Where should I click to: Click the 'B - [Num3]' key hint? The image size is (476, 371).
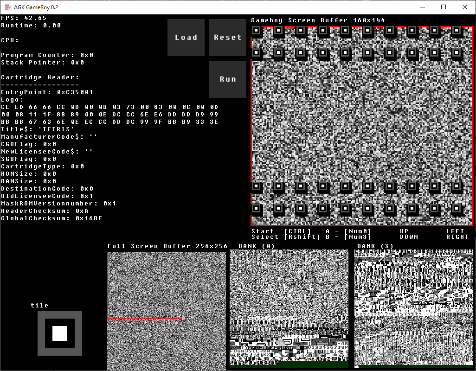pyautogui.click(x=348, y=237)
